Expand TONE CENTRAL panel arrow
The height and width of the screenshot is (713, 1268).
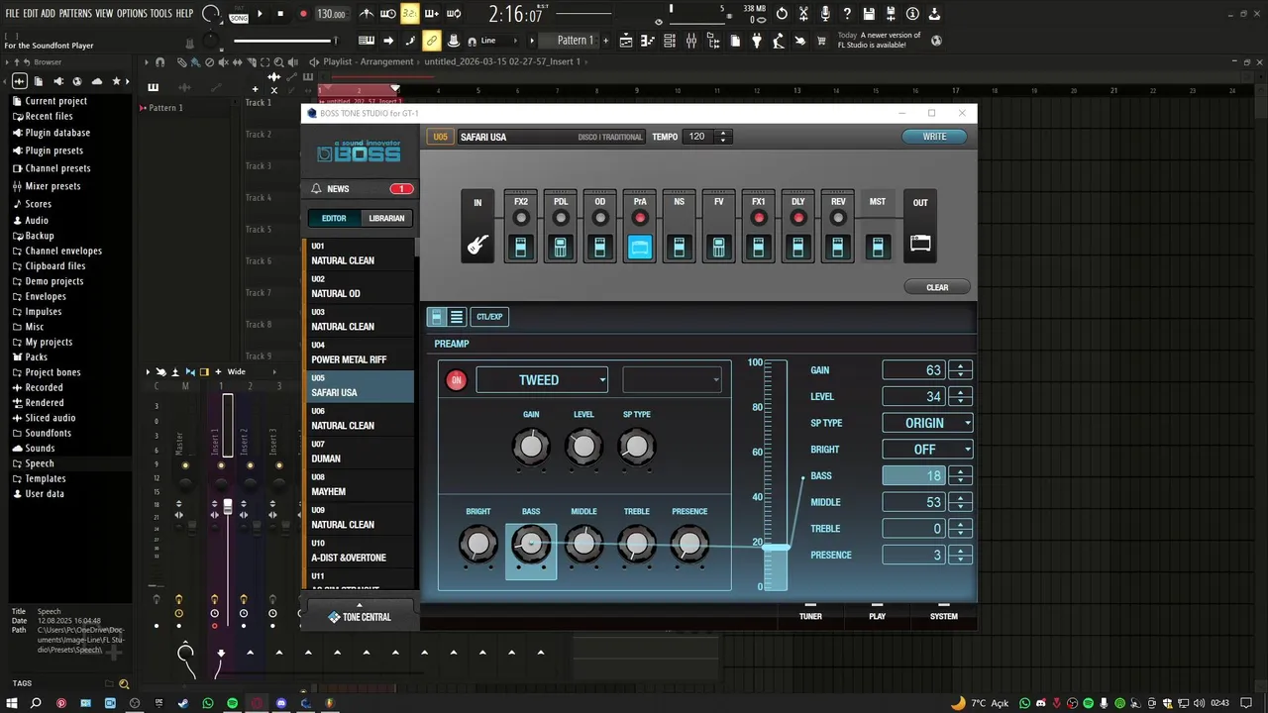[360, 605]
